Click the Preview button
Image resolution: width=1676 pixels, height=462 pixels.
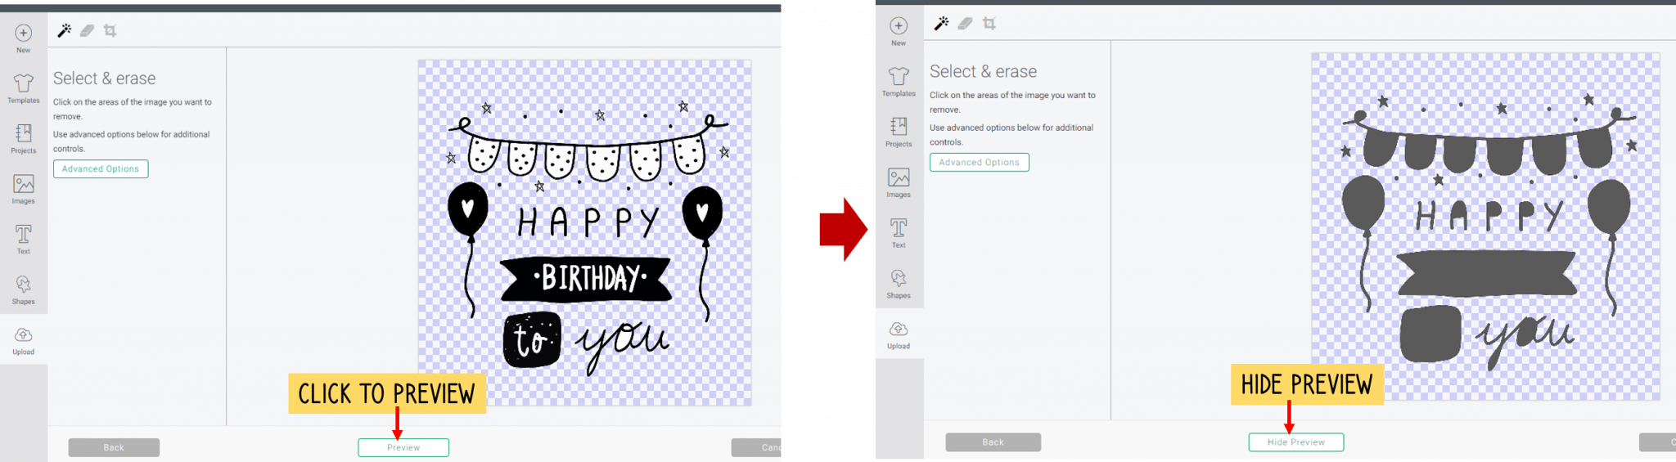click(x=403, y=447)
